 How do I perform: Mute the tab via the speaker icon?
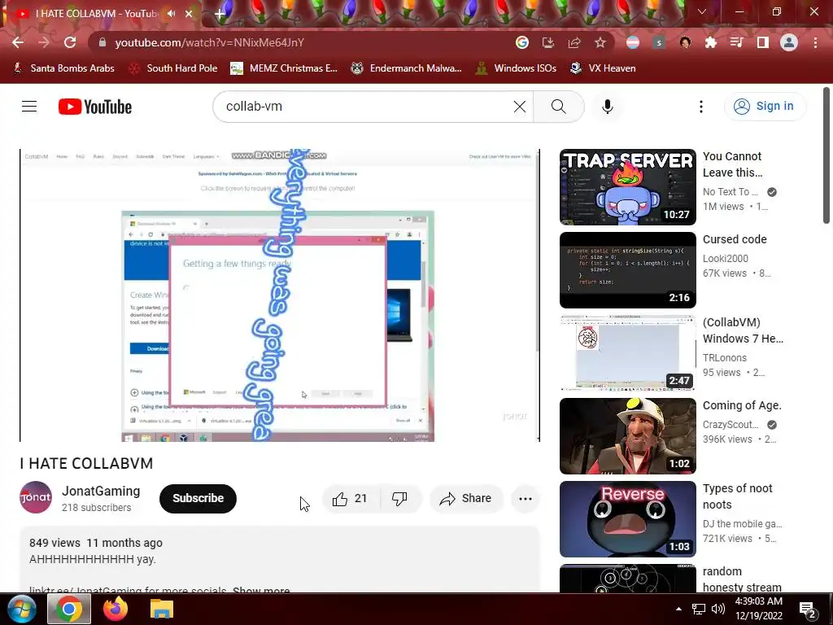171,14
